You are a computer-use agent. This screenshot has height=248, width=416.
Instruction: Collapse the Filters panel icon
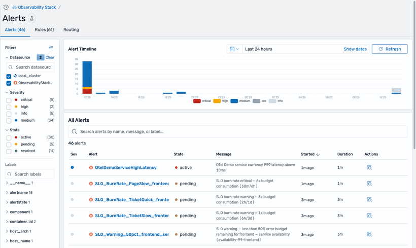click(51, 48)
